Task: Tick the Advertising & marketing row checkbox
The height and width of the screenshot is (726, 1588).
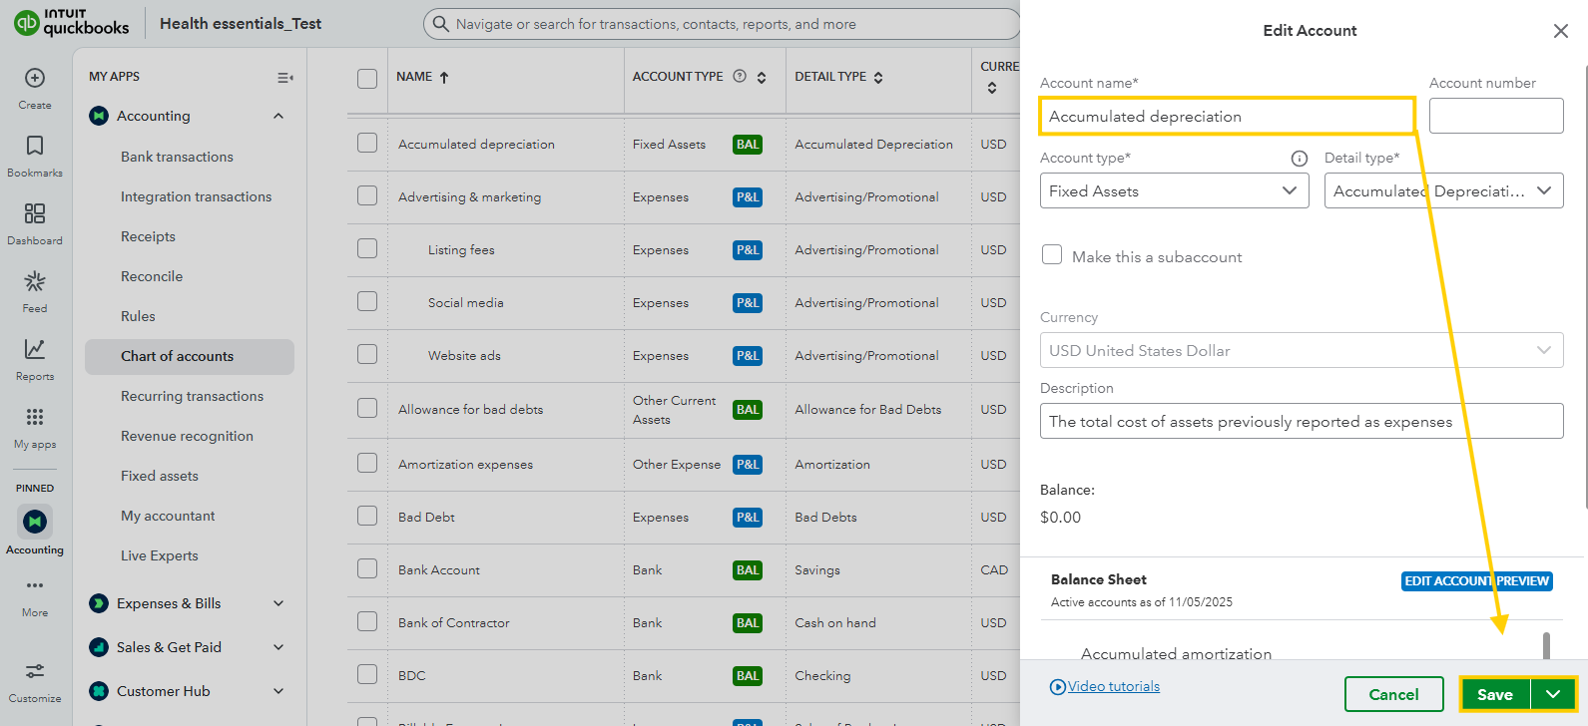Action: [x=367, y=196]
